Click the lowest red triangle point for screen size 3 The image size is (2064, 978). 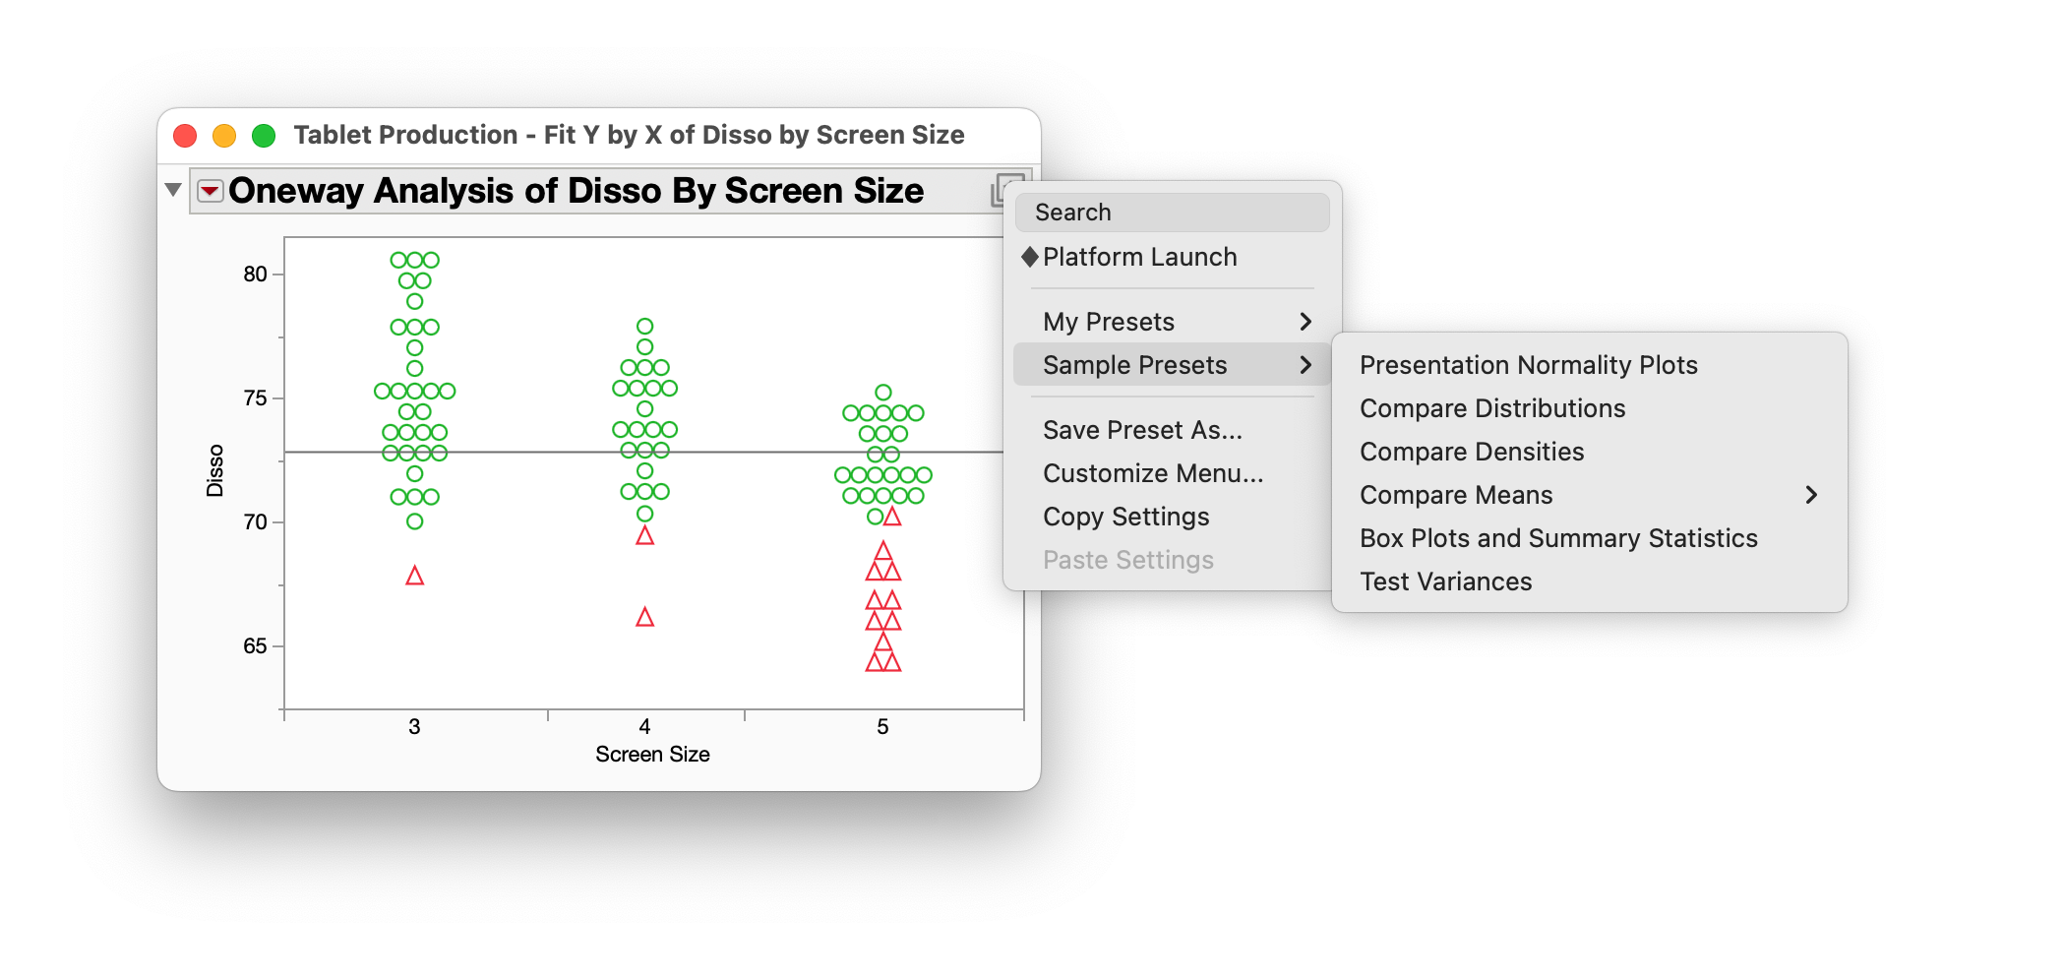(415, 576)
